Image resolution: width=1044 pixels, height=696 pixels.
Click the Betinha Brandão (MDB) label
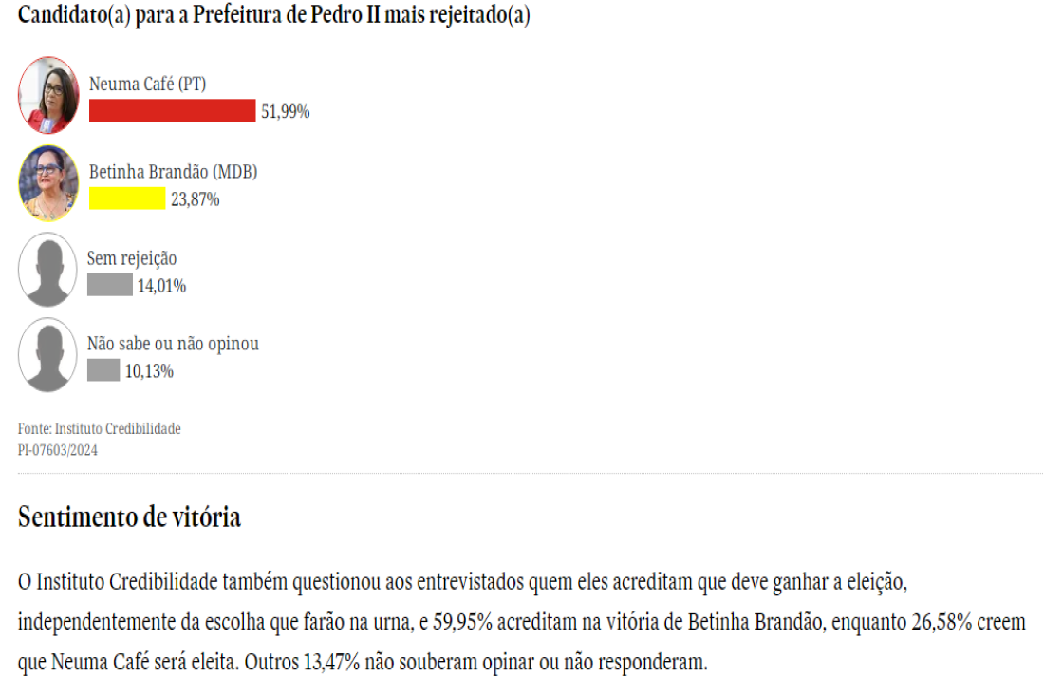click(x=173, y=172)
